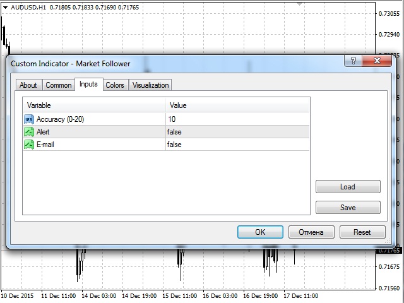Switch to the Visualization tab
404x303 pixels.
[x=150, y=85]
